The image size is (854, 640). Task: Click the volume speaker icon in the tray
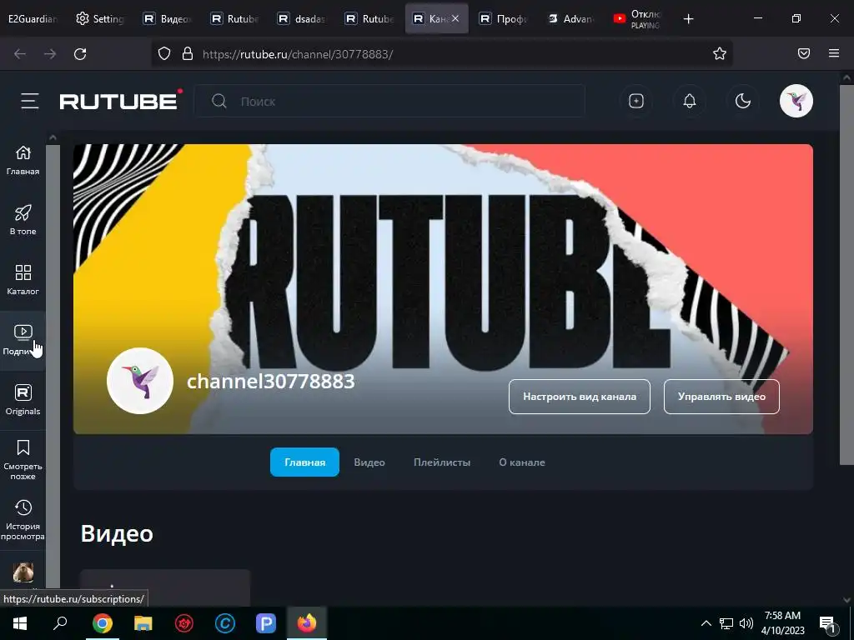(746, 623)
